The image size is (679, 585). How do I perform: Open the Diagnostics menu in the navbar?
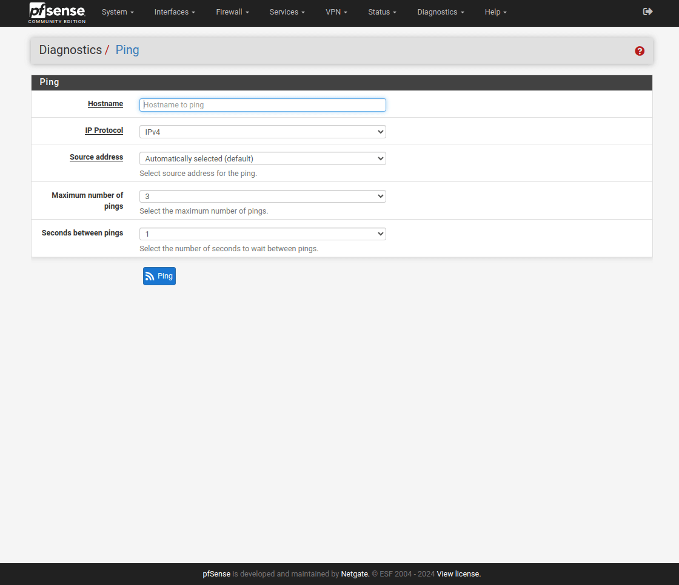pyautogui.click(x=441, y=12)
